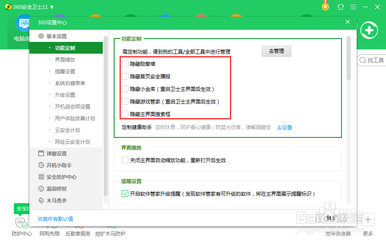Click the 界面缩放 section heading
386x243 pixels.
pos(131,147)
